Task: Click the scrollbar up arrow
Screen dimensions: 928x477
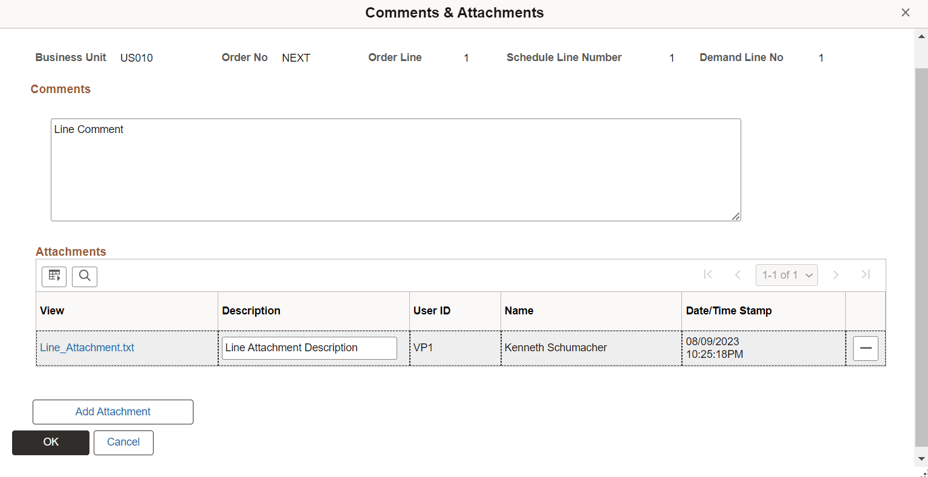Action: point(921,36)
